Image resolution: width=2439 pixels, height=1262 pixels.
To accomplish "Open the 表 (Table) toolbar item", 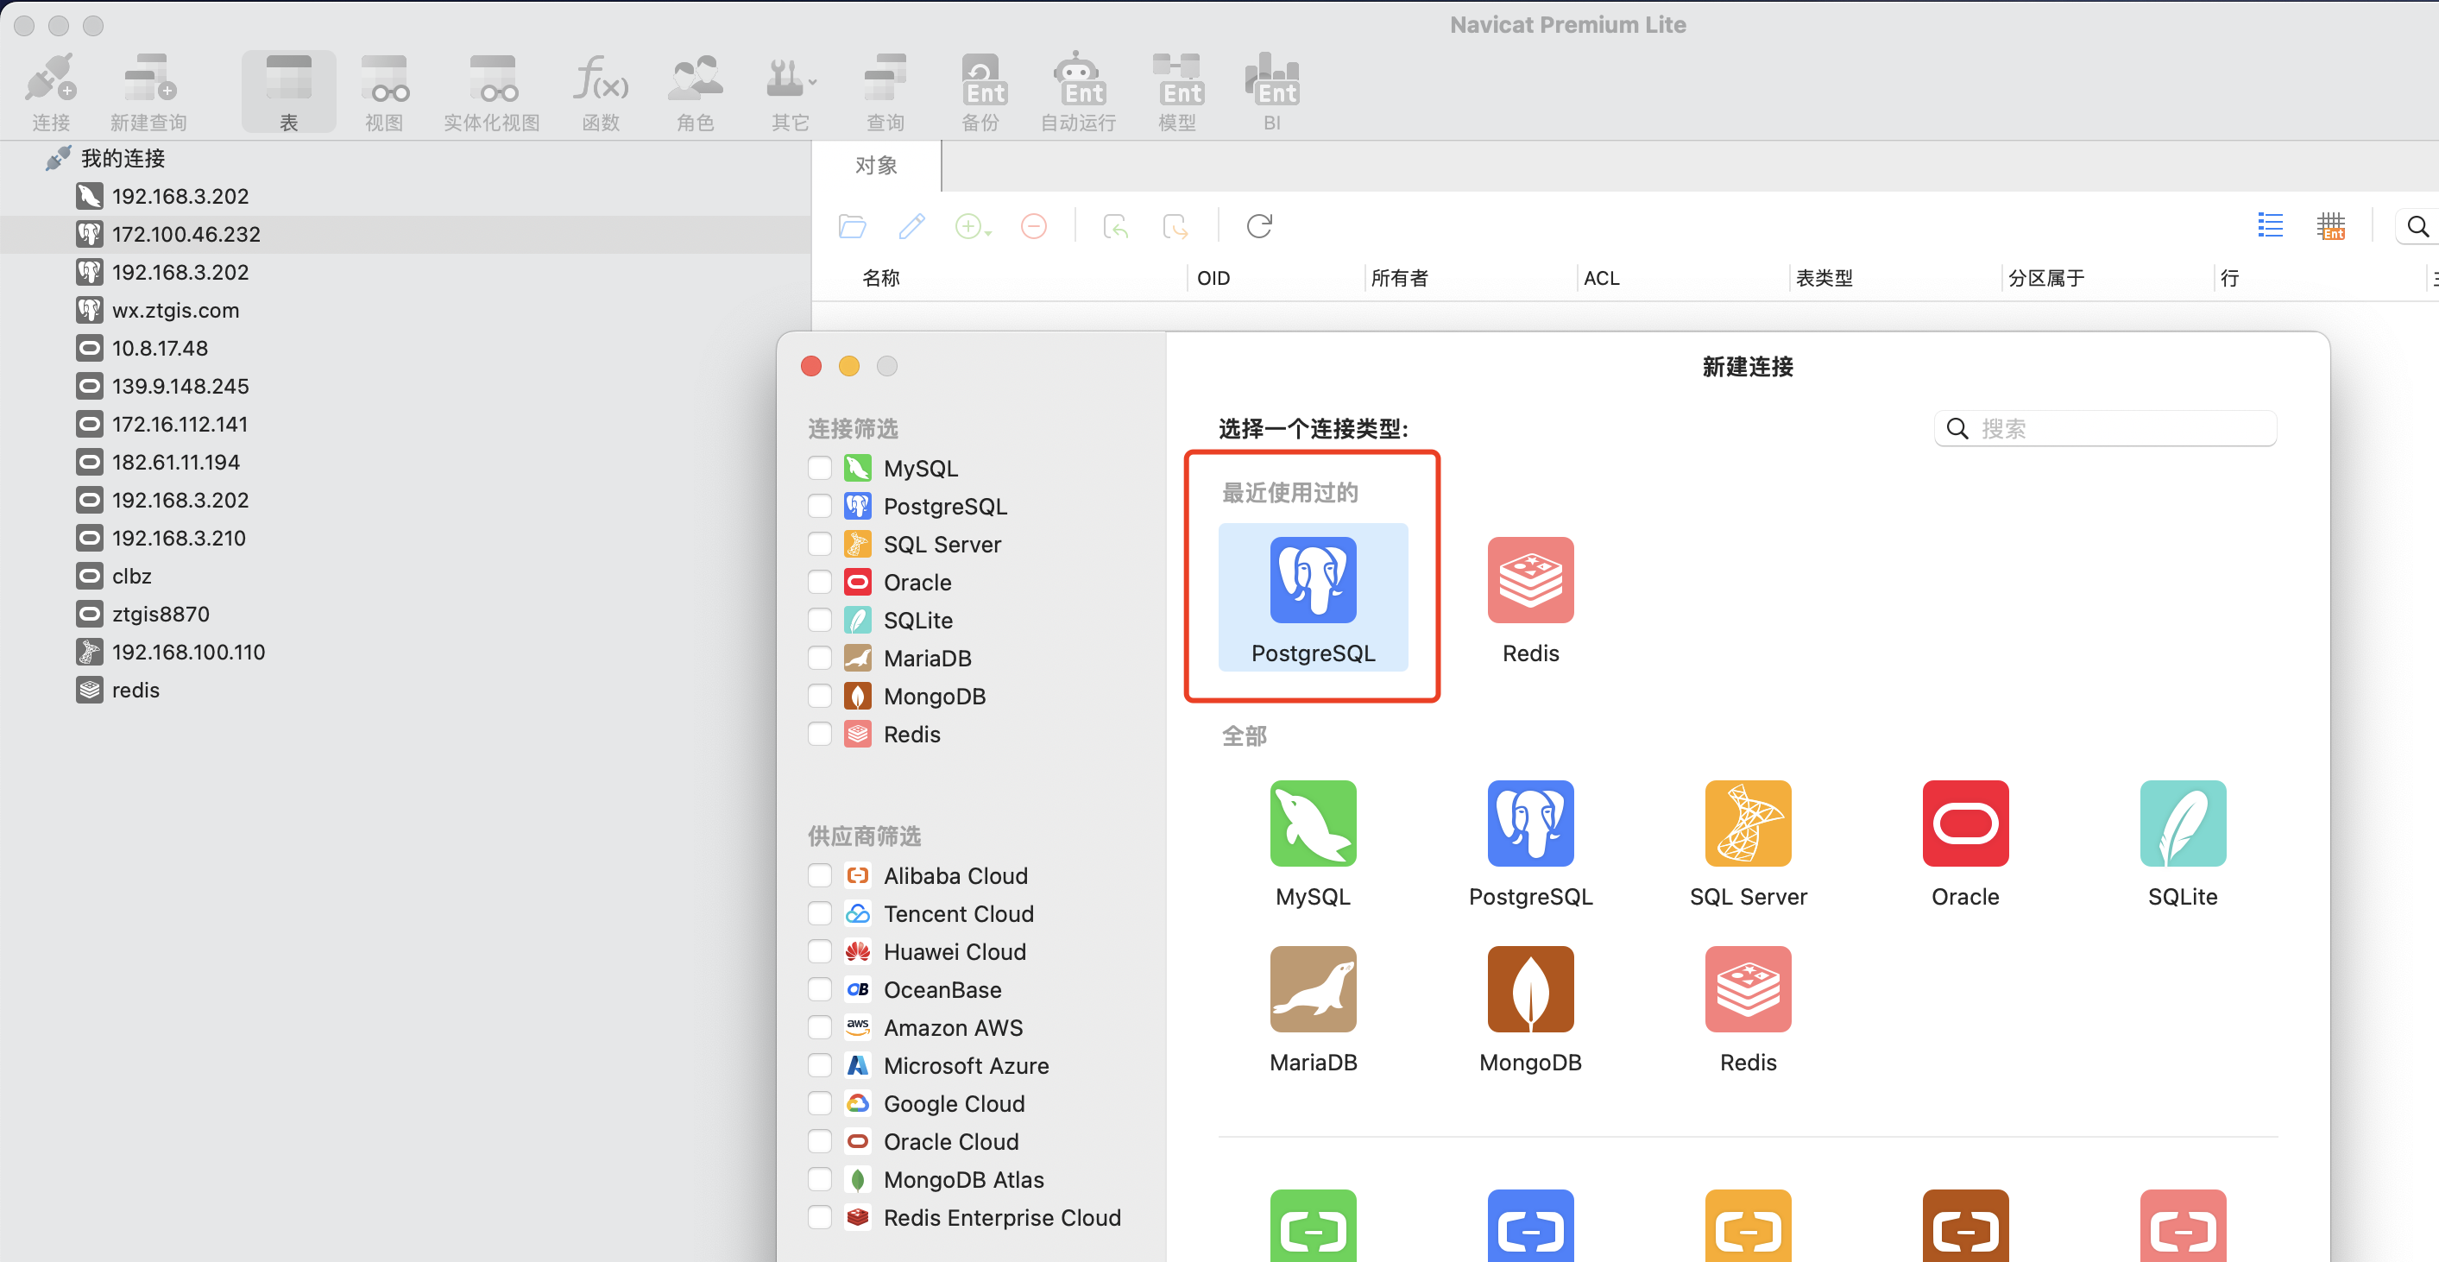I will (x=289, y=91).
